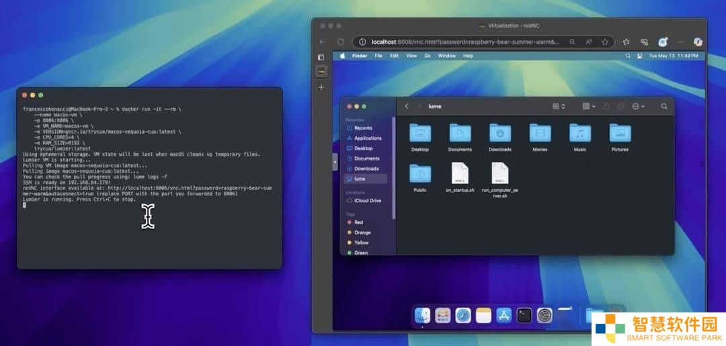Select Applications in Finder sidebar

366,138
